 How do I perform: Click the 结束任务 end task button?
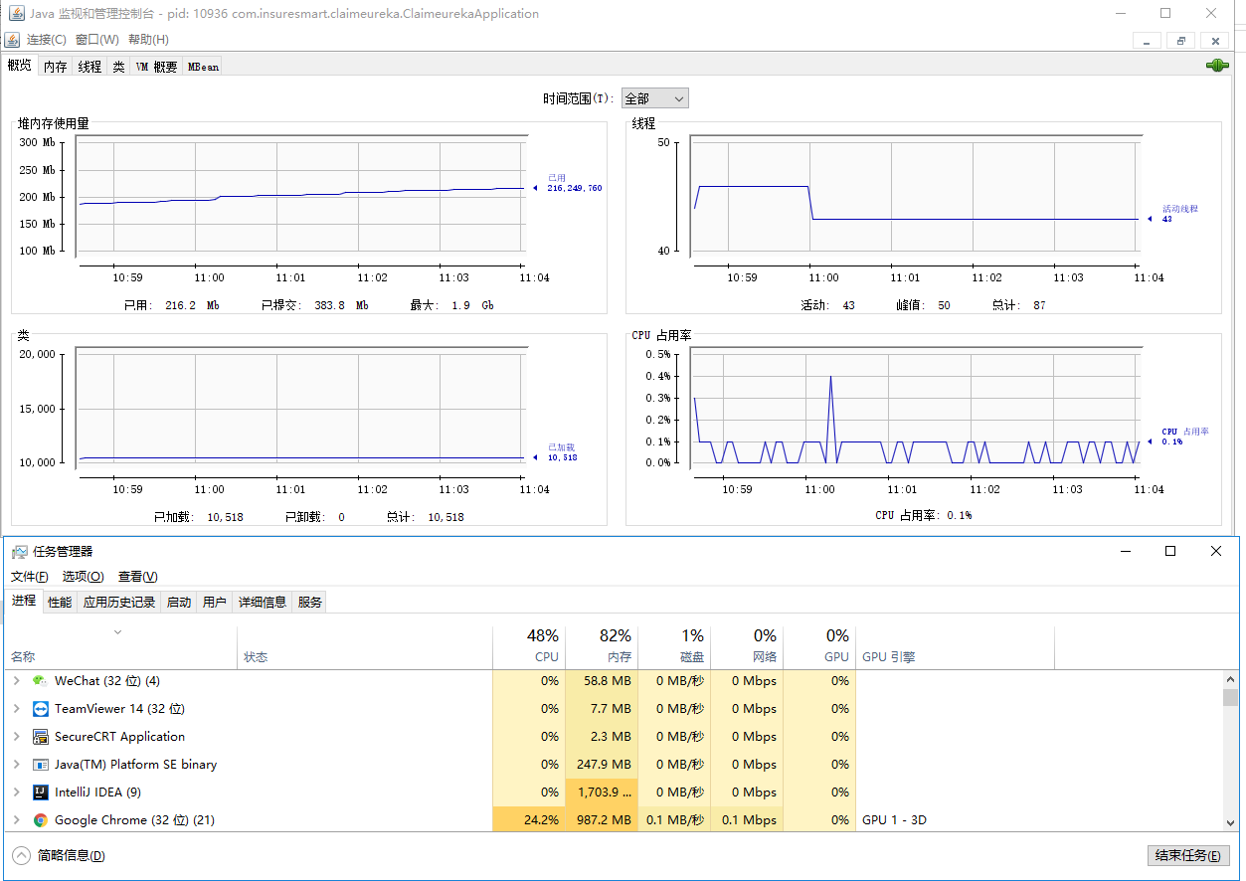tap(1188, 855)
